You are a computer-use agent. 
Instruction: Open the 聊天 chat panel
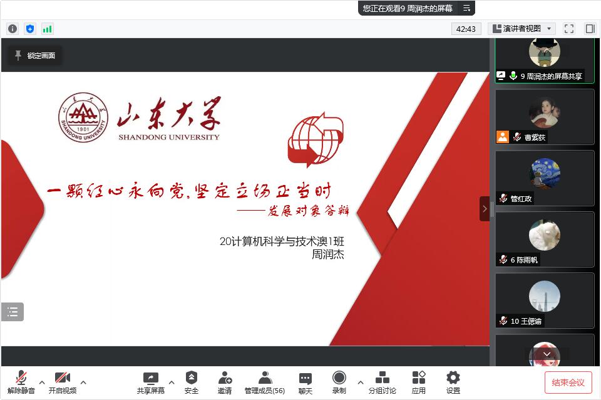pos(306,382)
